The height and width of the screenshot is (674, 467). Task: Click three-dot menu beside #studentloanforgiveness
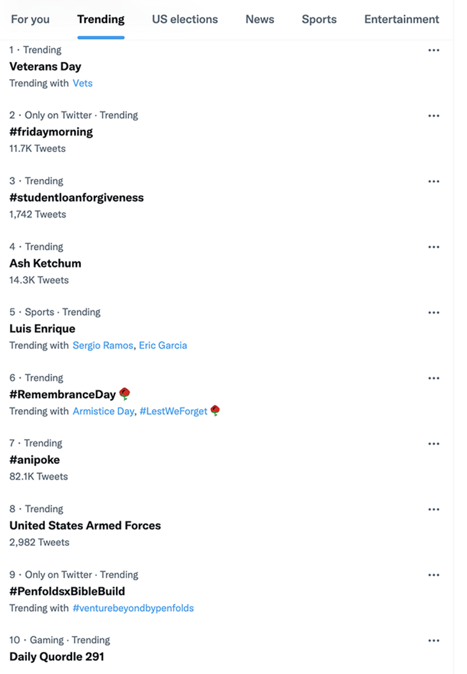click(x=434, y=182)
